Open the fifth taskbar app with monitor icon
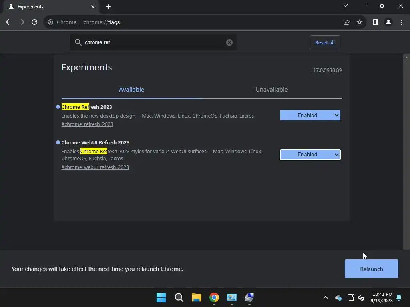This screenshot has height=307, width=410. tap(232, 297)
